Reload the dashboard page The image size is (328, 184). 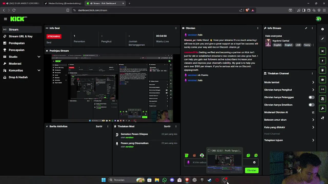click(14, 10)
